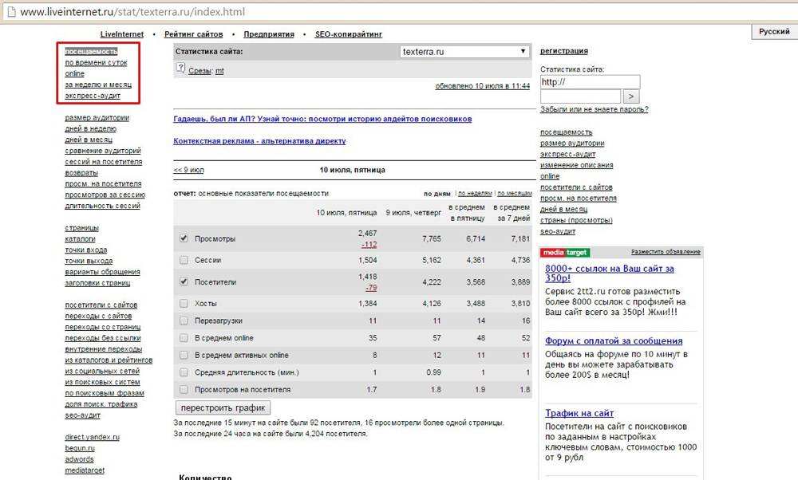798x480 pixels.
Task: Open the texterra.ru site dropdown
Action: (x=464, y=51)
